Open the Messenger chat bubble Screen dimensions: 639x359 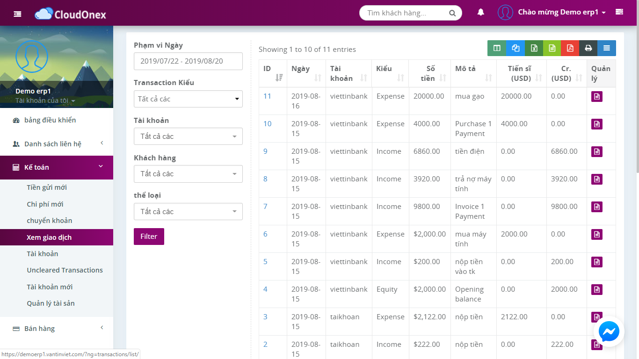click(x=609, y=332)
